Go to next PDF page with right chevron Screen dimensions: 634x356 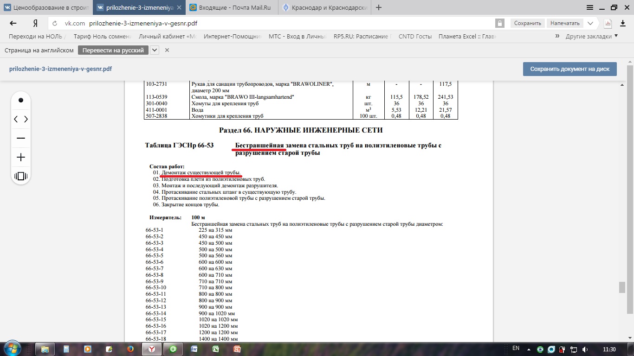coord(26,119)
